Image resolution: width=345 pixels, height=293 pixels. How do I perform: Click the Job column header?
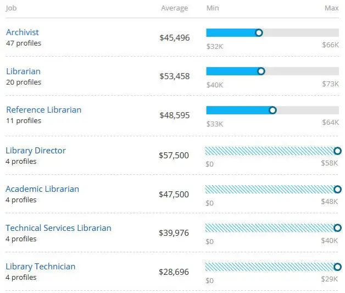click(x=11, y=8)
